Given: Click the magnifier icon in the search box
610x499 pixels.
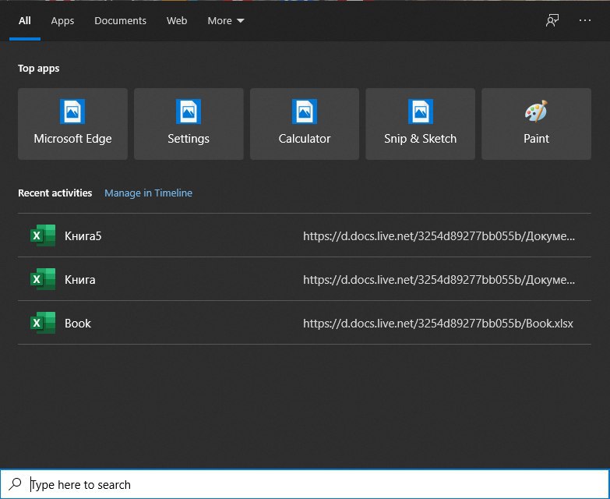Looking at the screenshot, I should (16, 484).
